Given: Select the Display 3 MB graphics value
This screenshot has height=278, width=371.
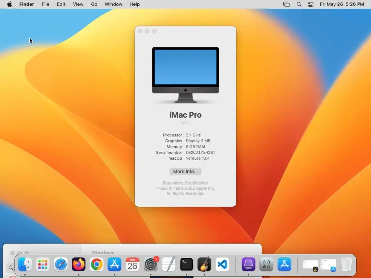Looking at the screenshot, I should 198,141.
